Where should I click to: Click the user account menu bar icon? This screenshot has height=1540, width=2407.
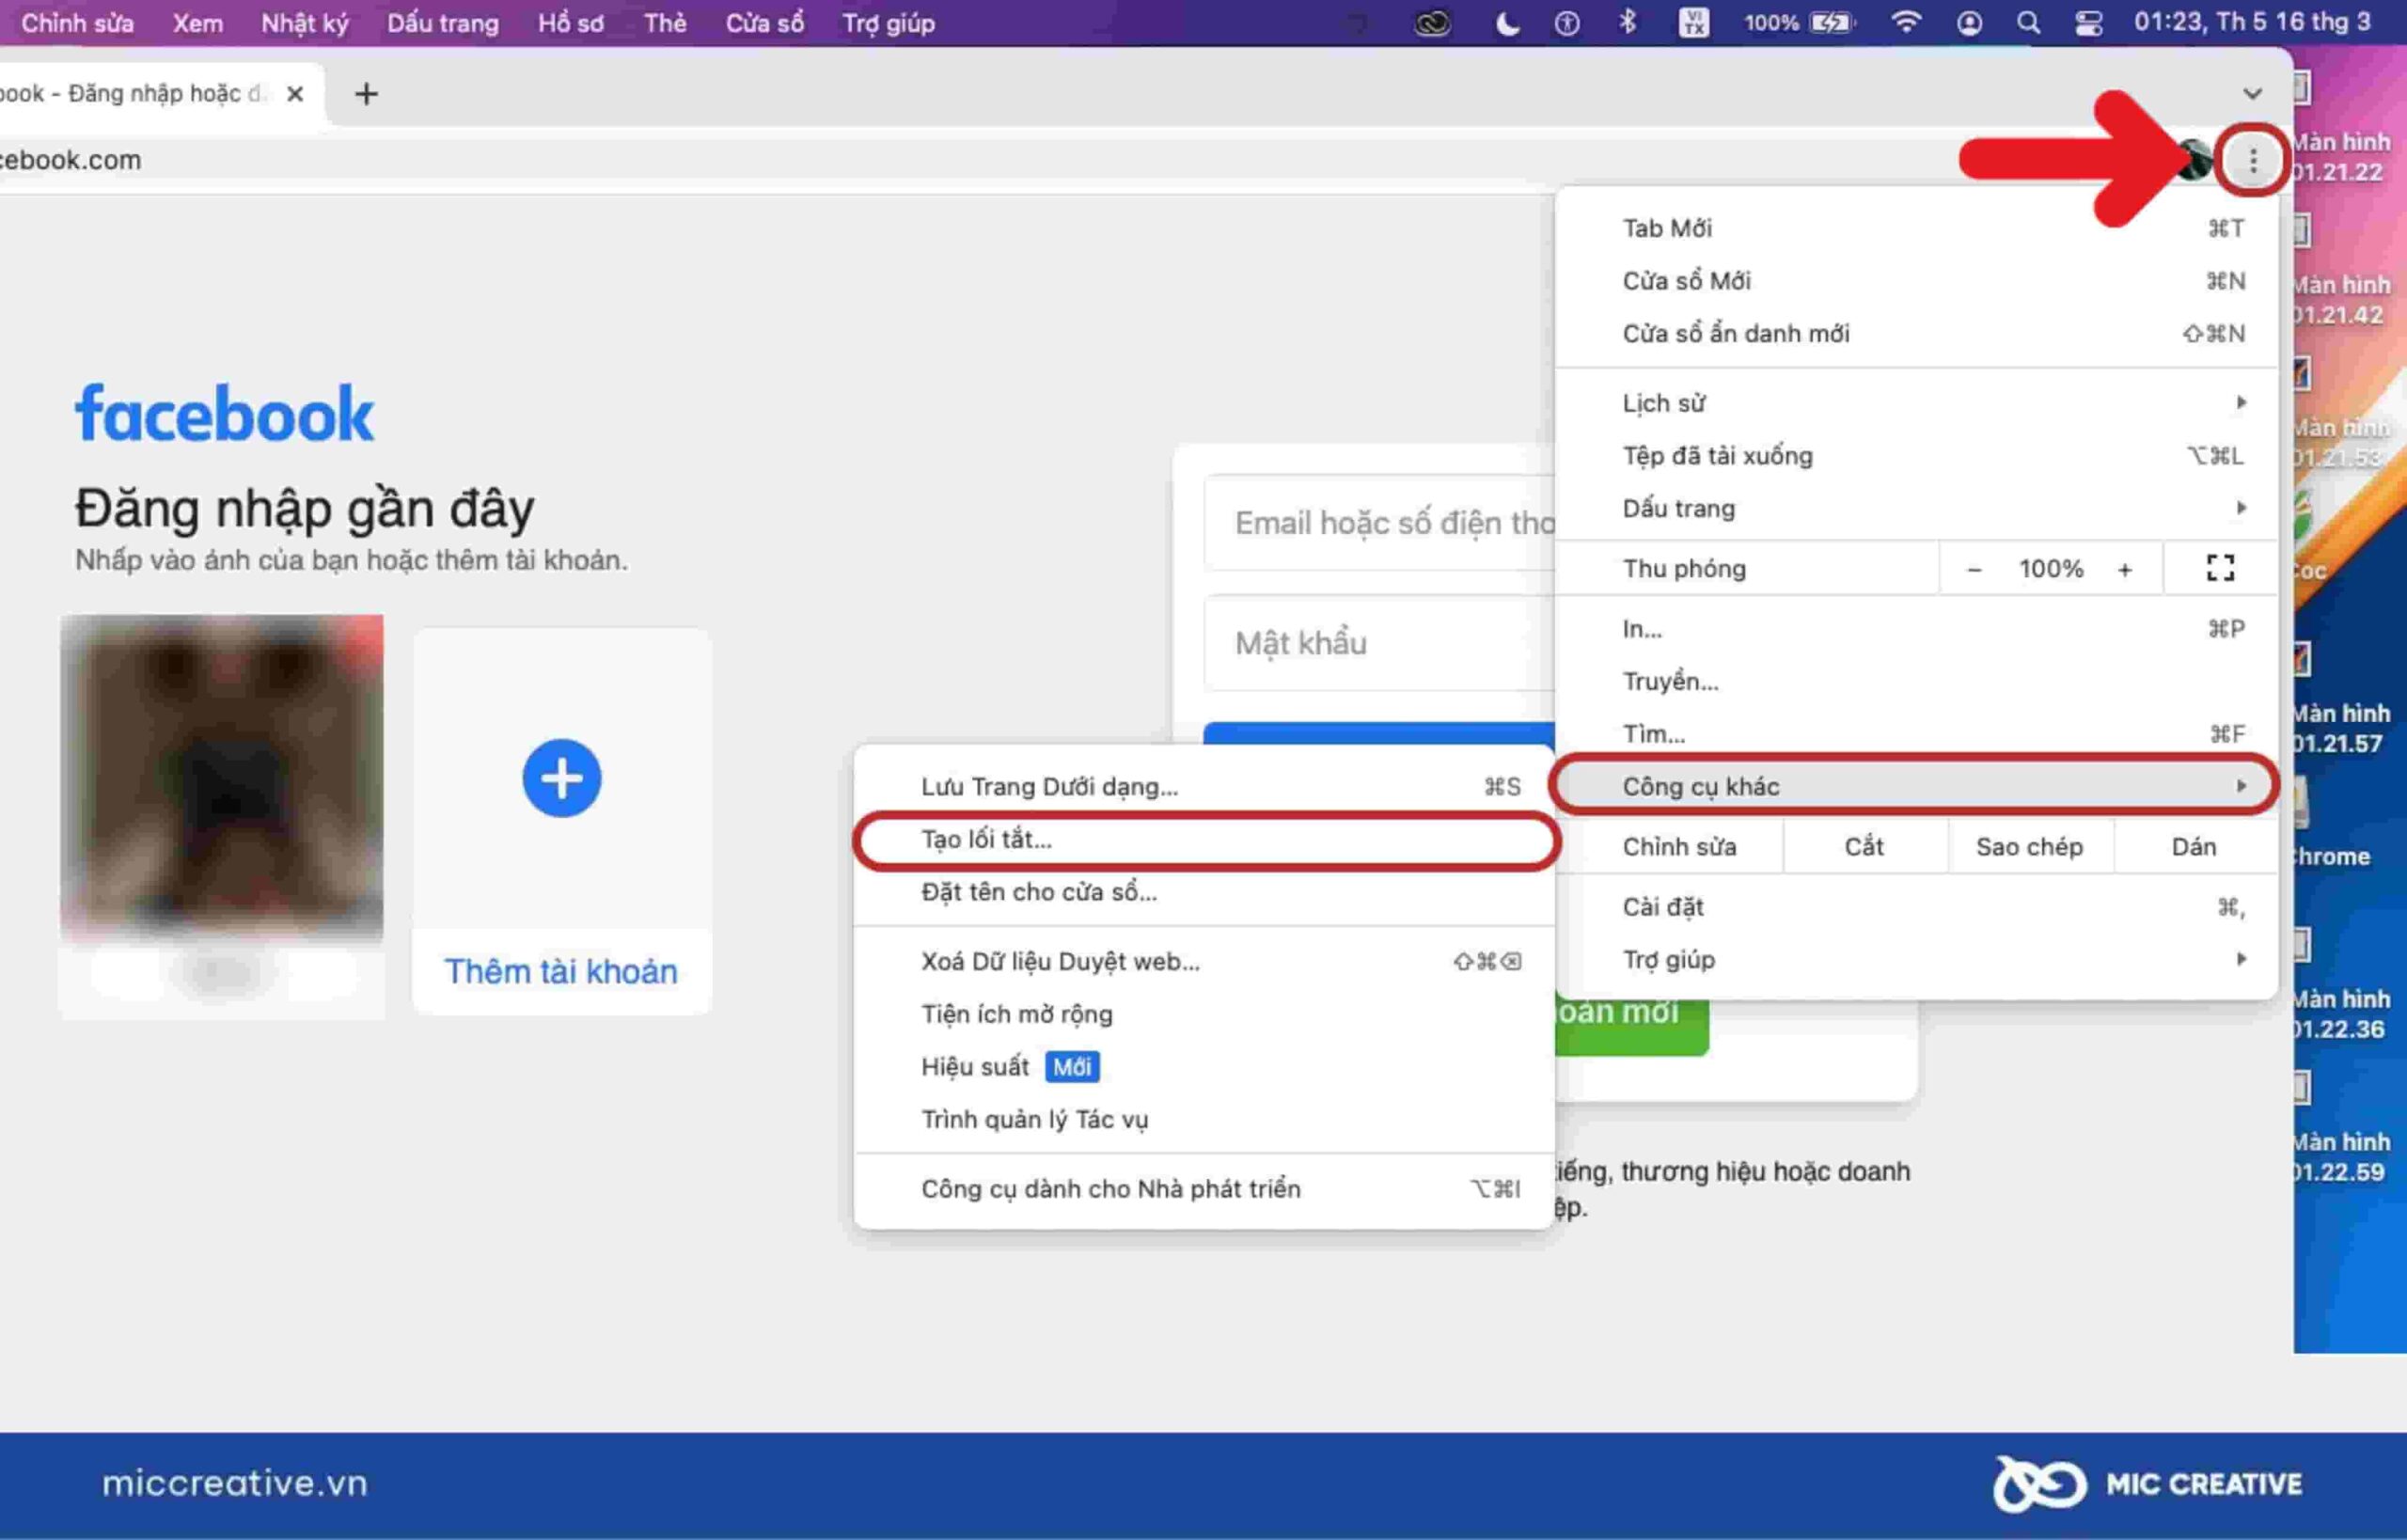1968,22
